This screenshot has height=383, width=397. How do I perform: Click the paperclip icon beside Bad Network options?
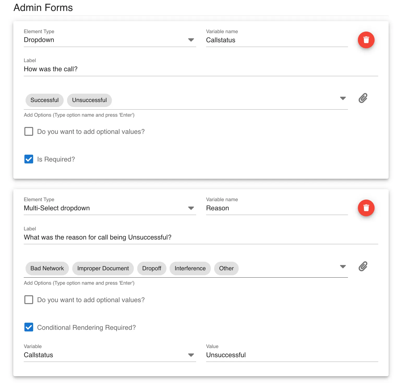tap(363, 266)
